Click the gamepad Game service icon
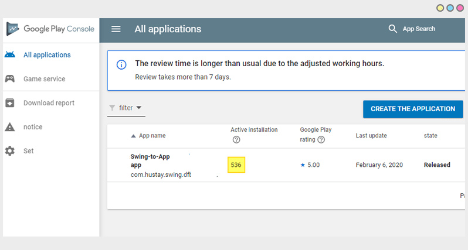This screenshot has height=250, width=468. pos(10,79)
